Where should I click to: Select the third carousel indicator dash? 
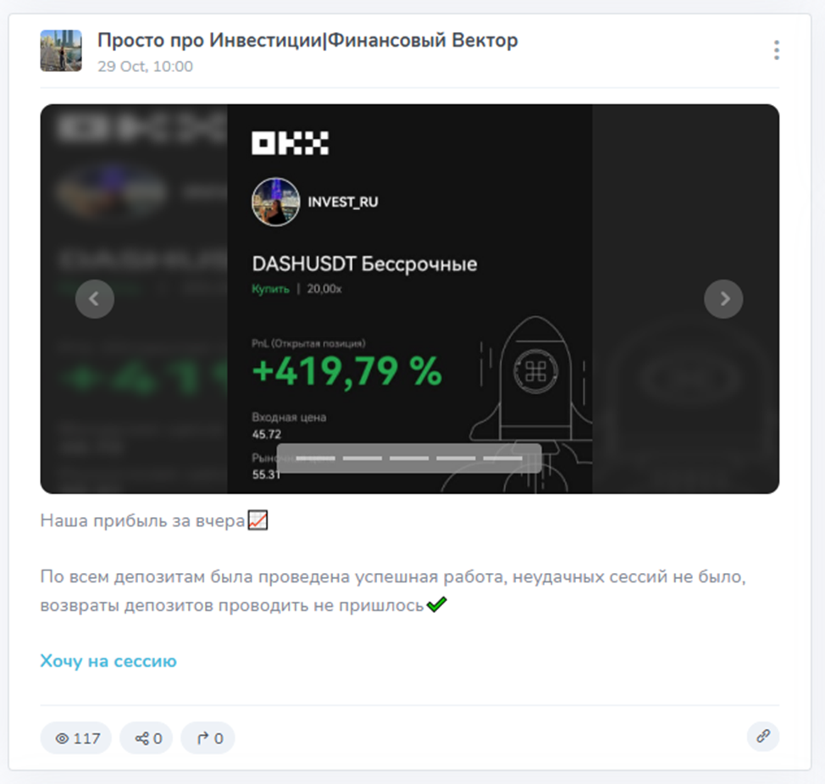point(409,458)
